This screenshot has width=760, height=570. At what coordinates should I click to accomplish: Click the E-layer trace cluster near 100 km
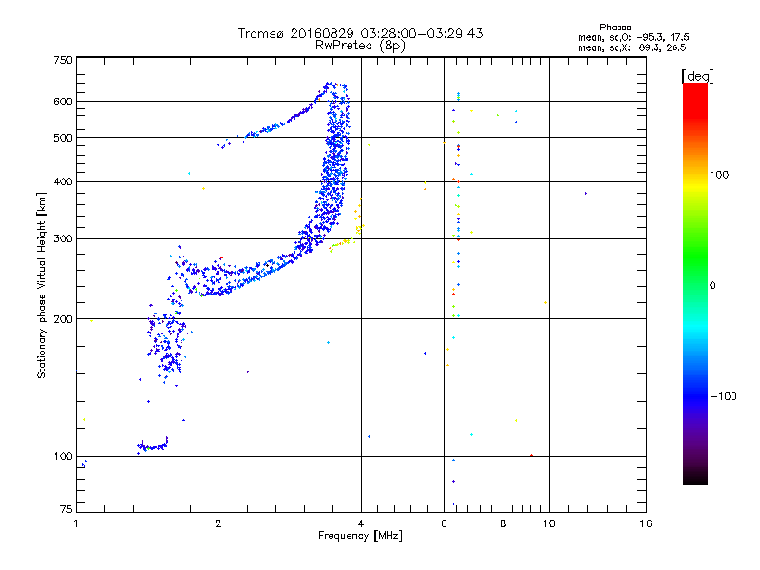(153, 446)
